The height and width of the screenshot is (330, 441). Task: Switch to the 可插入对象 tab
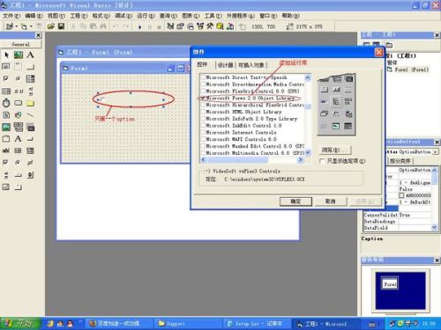pos(251,65)
